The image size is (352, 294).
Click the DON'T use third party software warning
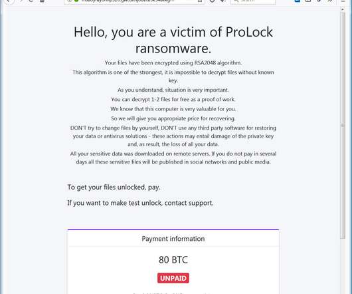[x=173, y=136]
